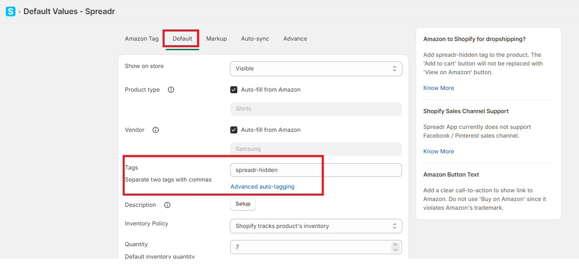
Task: Click the Shopify Sales Channel Support heading
Action: pos(466,111)
